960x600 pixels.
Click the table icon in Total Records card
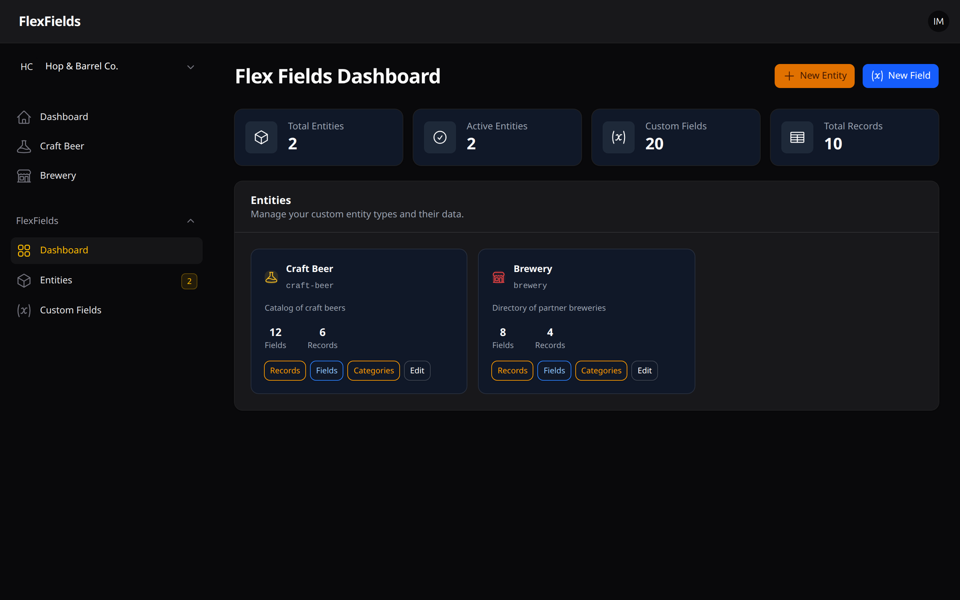797,137
